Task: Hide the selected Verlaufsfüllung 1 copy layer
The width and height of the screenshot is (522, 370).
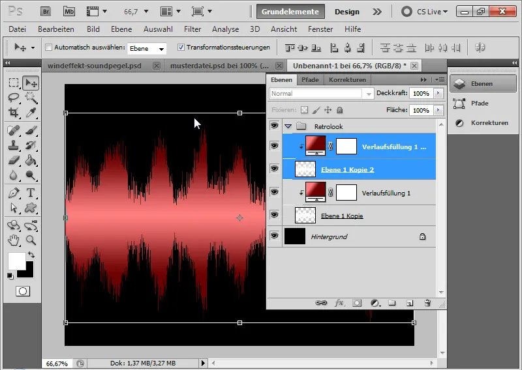Action: tap(274, 146)
